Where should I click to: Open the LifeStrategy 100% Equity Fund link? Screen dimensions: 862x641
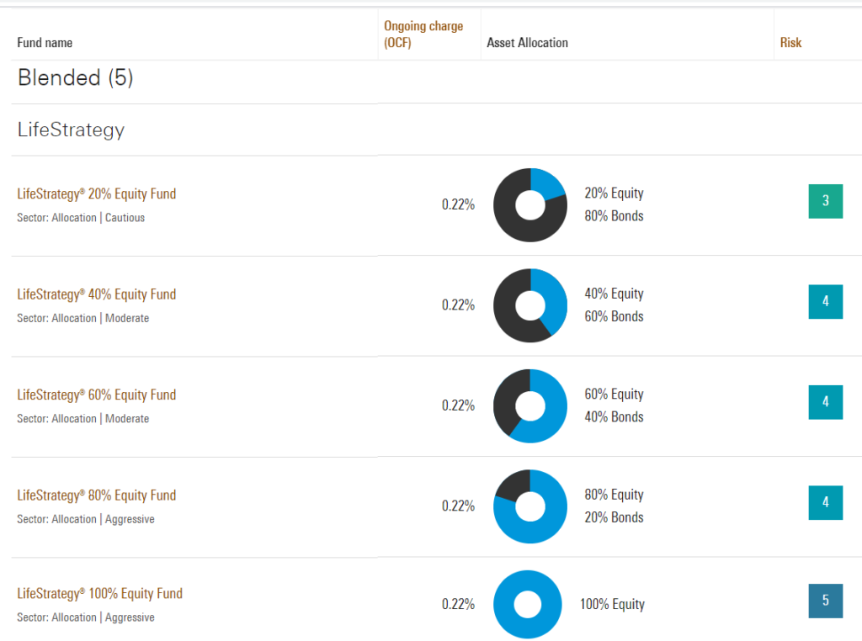click(x=99, y=594)
